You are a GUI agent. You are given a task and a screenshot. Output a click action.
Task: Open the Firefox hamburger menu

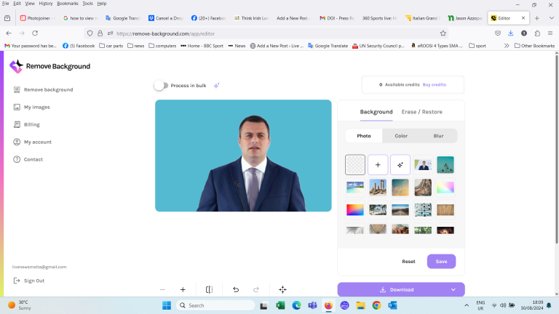pos(550,33)
